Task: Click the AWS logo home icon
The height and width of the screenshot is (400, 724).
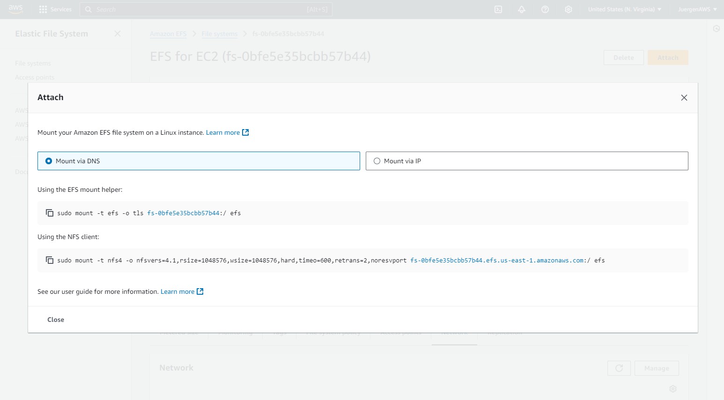Action: (x=15, y=9)
